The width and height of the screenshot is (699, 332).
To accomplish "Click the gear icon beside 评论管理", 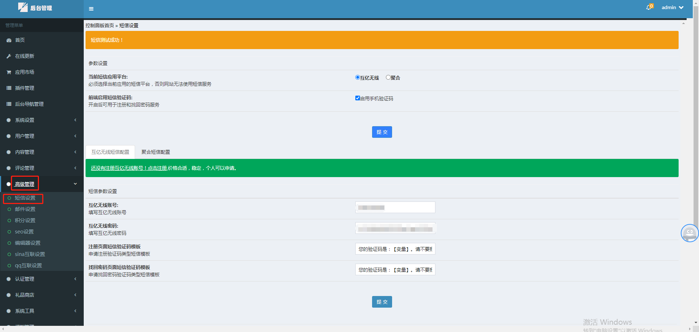I will click(x=9, y=168).
